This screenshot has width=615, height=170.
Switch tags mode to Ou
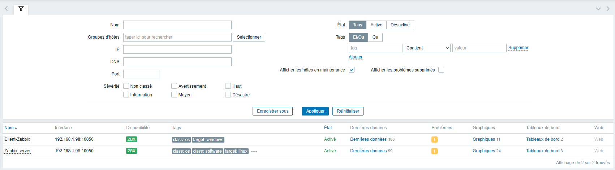375,37
